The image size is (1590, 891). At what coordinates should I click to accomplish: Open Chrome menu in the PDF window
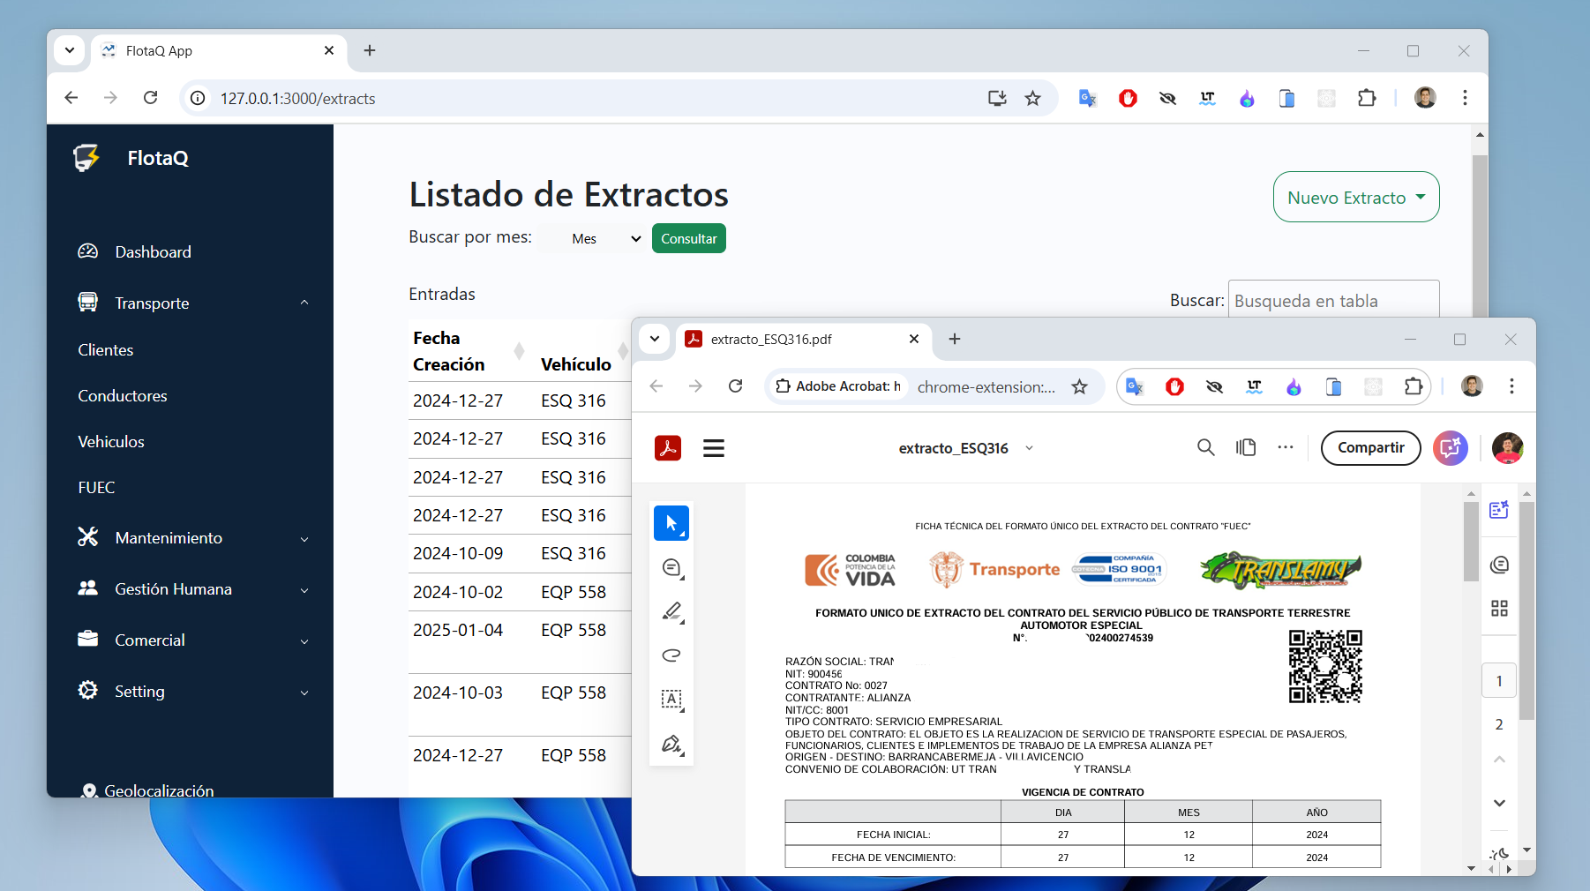1511,386
